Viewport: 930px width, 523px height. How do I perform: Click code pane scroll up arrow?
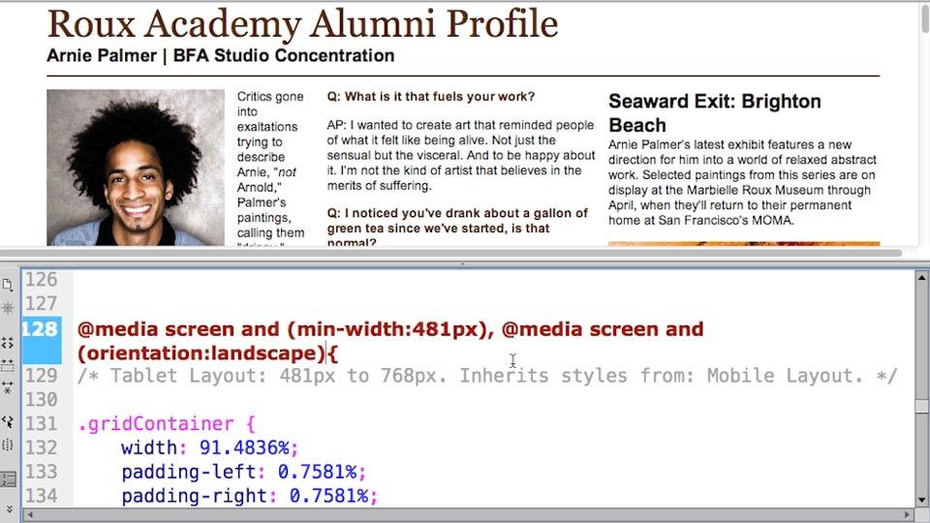coord(921,278)
